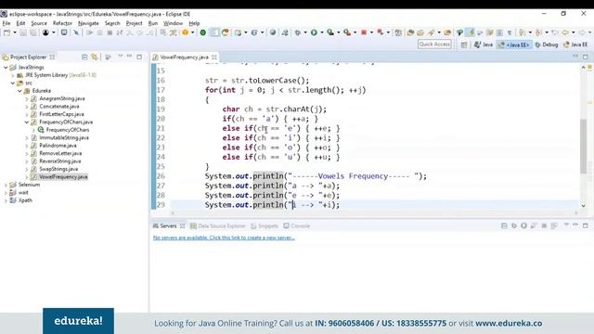Click the green circle icon in the toolbar
The height and width of the screenshot is (334, 594).
click(202, 32)
